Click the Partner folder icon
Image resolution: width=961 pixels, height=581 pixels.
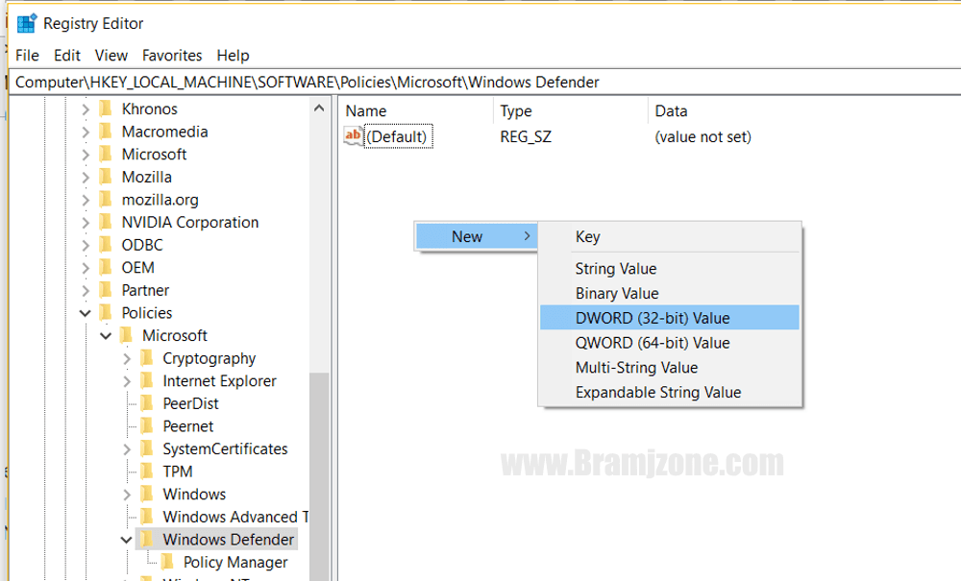tap(106, 290)
